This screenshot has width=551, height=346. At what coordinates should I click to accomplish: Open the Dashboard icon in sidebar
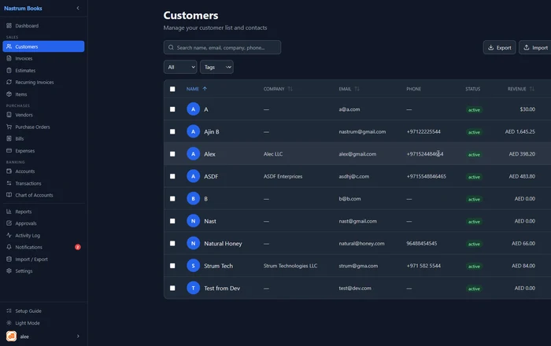tap(9, 26)
